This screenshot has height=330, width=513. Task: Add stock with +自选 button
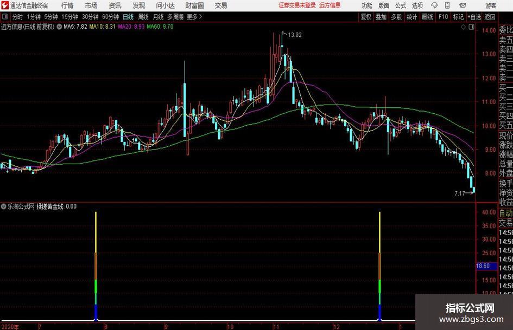(x=474, y=17)
